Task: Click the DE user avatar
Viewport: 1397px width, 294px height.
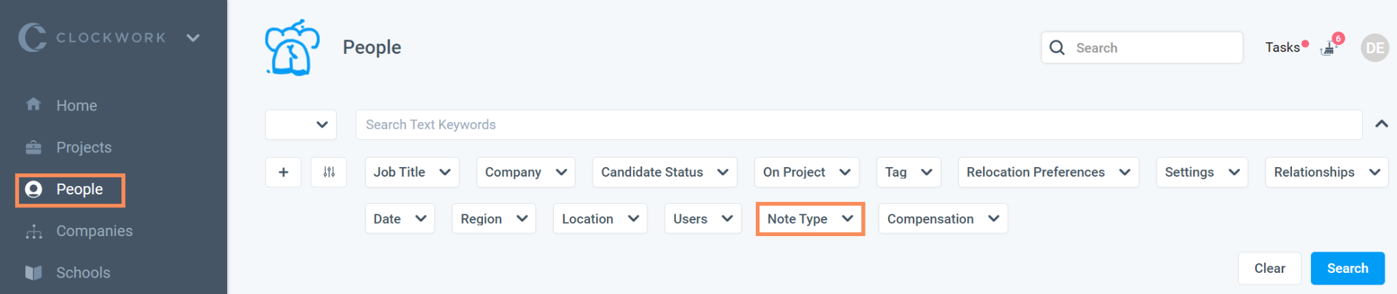Action: pyautogui.click(x=1374, y=48)
